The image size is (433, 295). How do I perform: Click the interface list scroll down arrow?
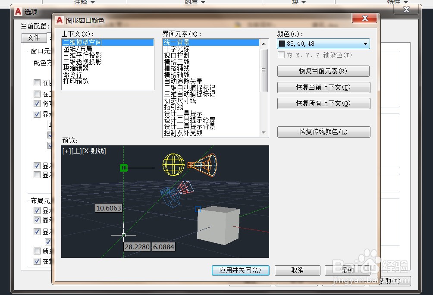click(x=264, y=132)
